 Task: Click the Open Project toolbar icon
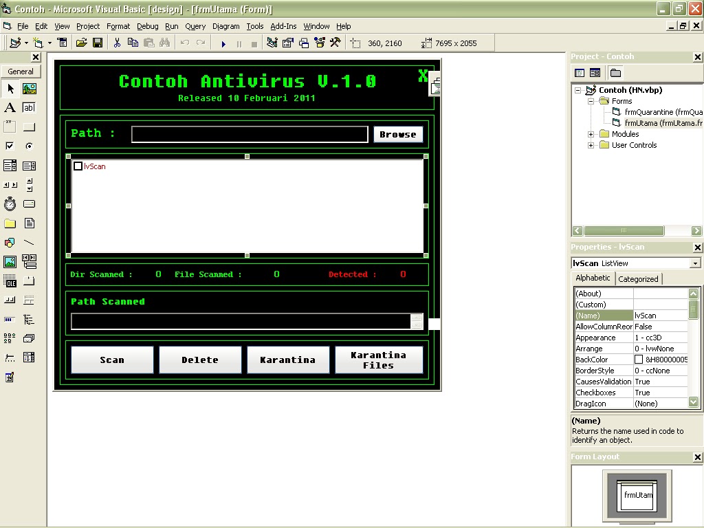pos(81,43)
